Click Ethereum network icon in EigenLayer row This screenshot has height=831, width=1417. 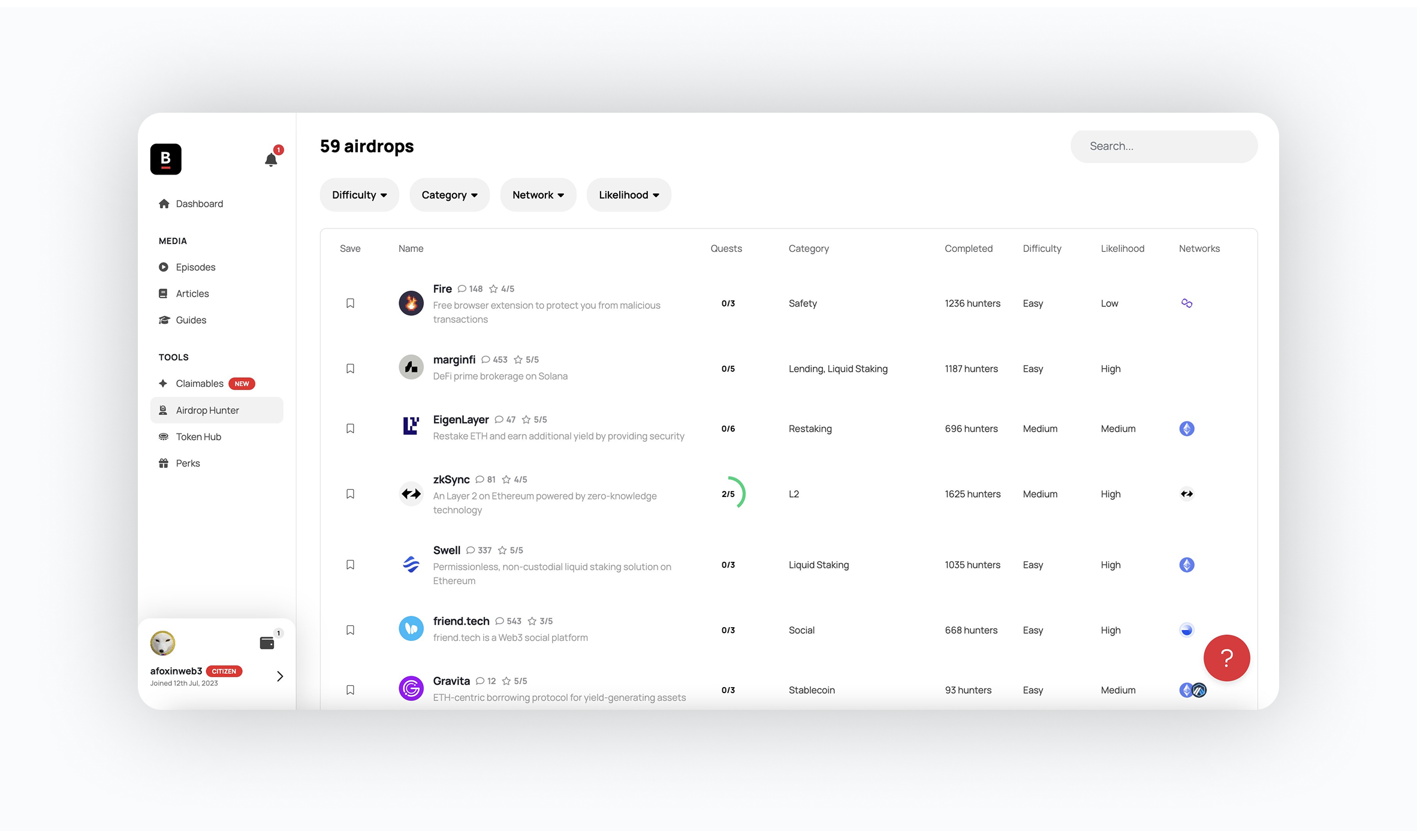tap(1187, 429)
